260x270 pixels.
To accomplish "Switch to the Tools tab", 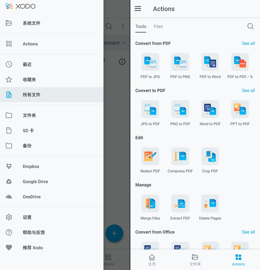I will point(141,27).
